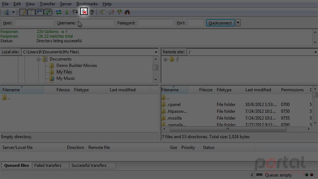Sort remote files by Permissions column
This screenshot has height=179, width=318.
coord(293,90)
